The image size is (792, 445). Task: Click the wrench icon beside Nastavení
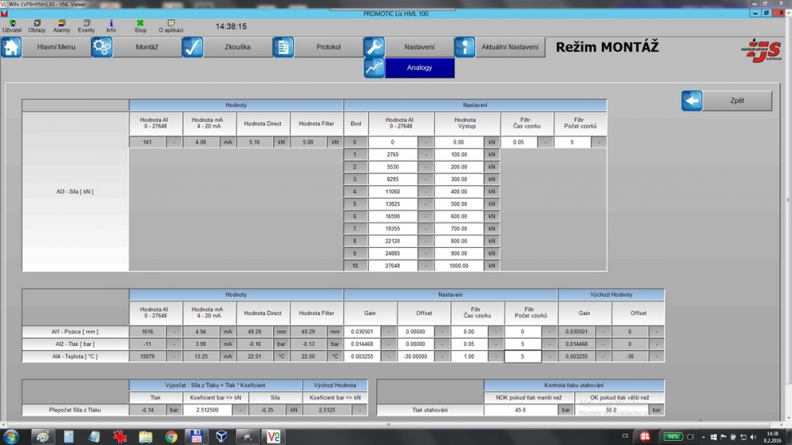coord(374,48)
